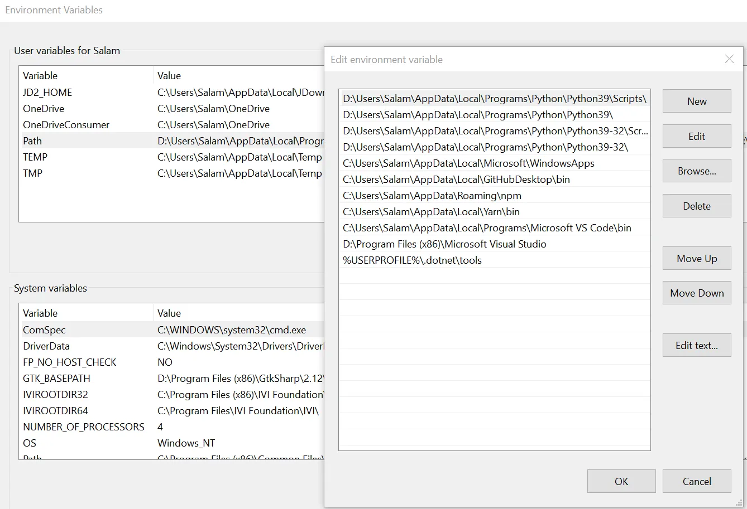Image resolution: width=747 pixels, height=509 pixels.
Task: Select the GTK_BASEPATH system variable
Action: 172,379
